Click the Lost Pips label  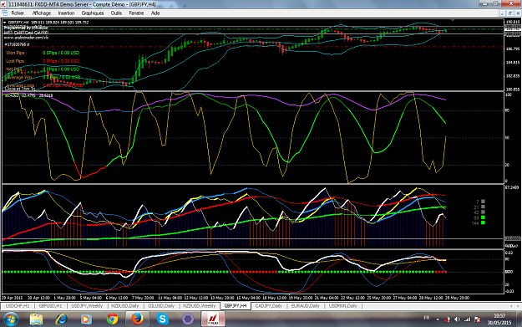tap(16, 61)
